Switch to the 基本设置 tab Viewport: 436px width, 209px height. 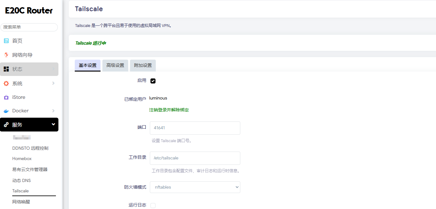click(88, 65)
